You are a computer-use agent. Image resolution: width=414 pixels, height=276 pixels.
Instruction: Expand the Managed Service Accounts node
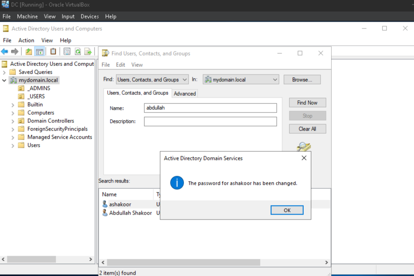tap(13, 137)
